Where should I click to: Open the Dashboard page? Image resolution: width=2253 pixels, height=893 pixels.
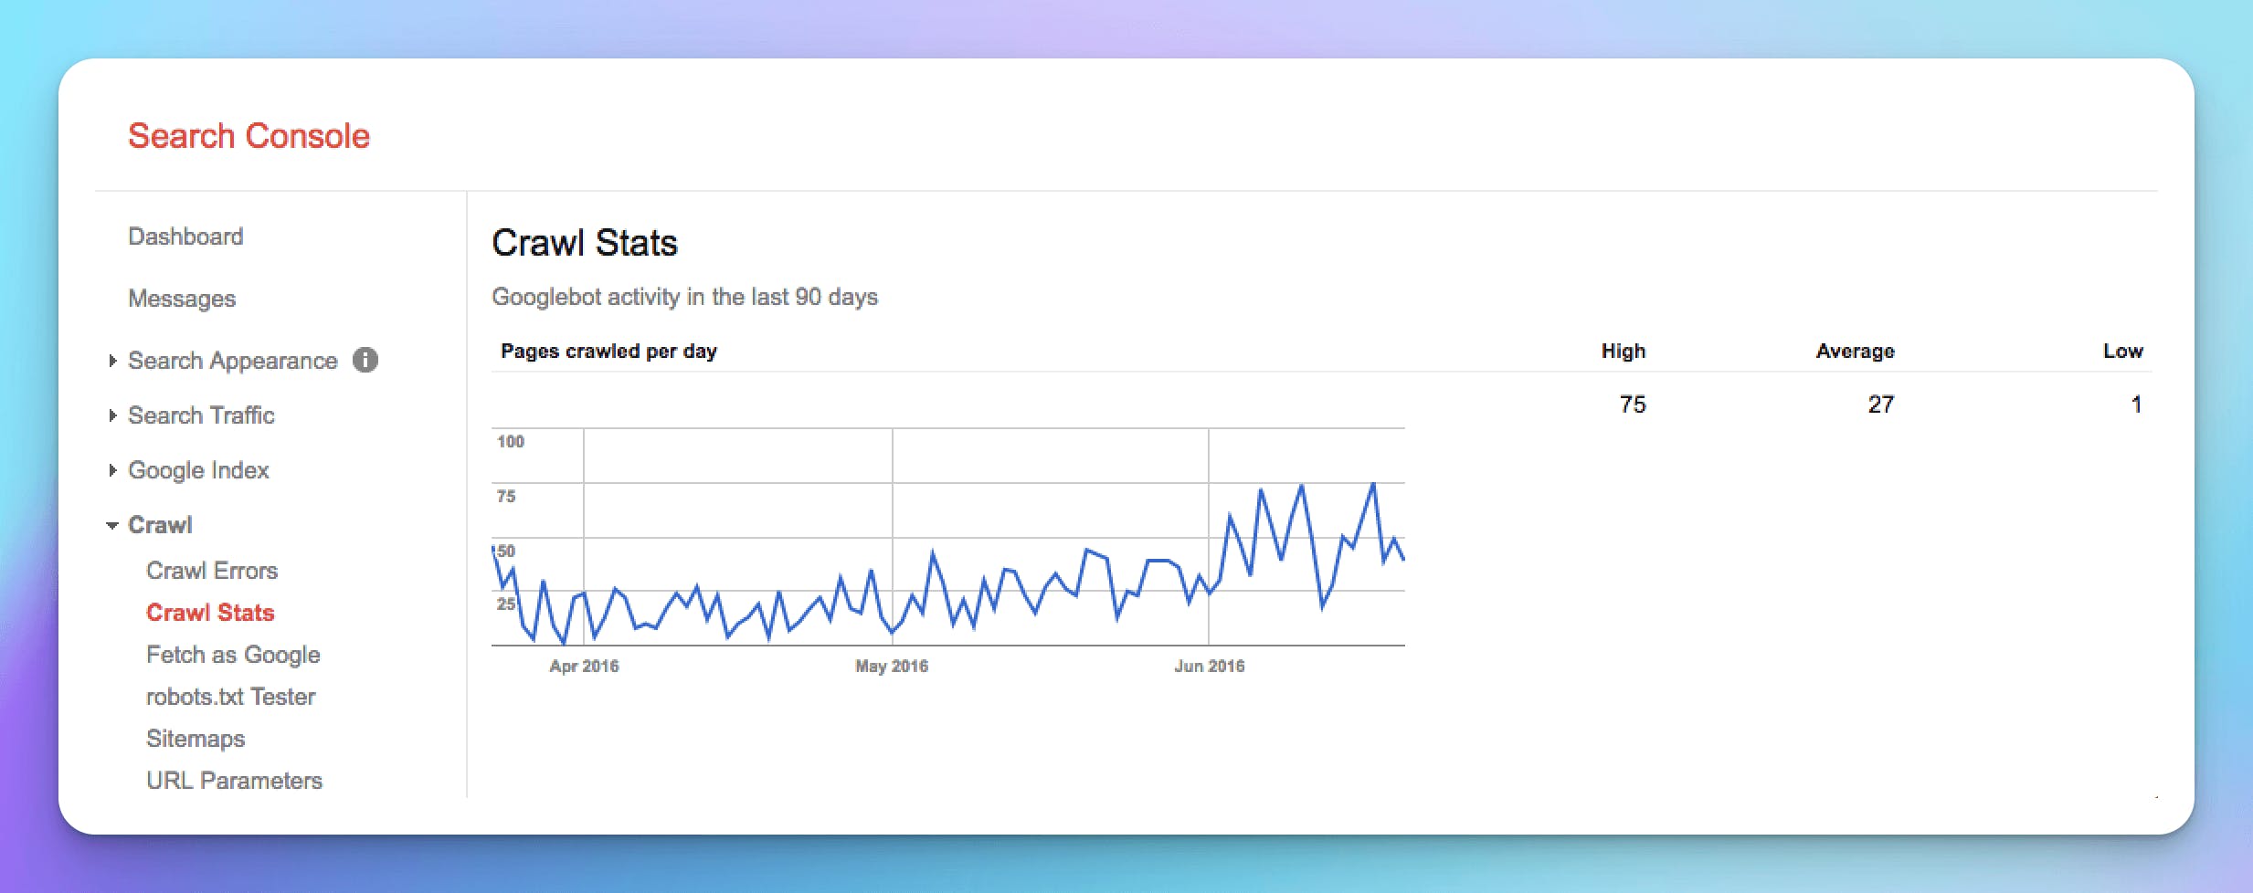185,236
